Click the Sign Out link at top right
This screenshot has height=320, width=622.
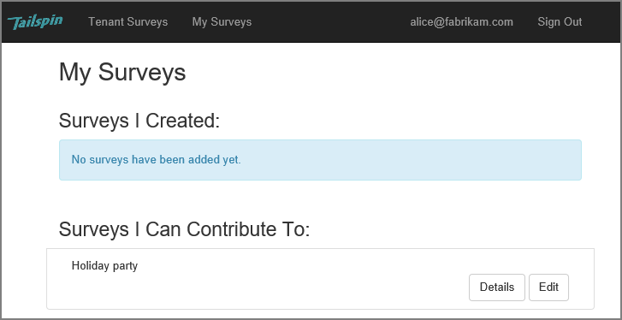click(560, 21)
